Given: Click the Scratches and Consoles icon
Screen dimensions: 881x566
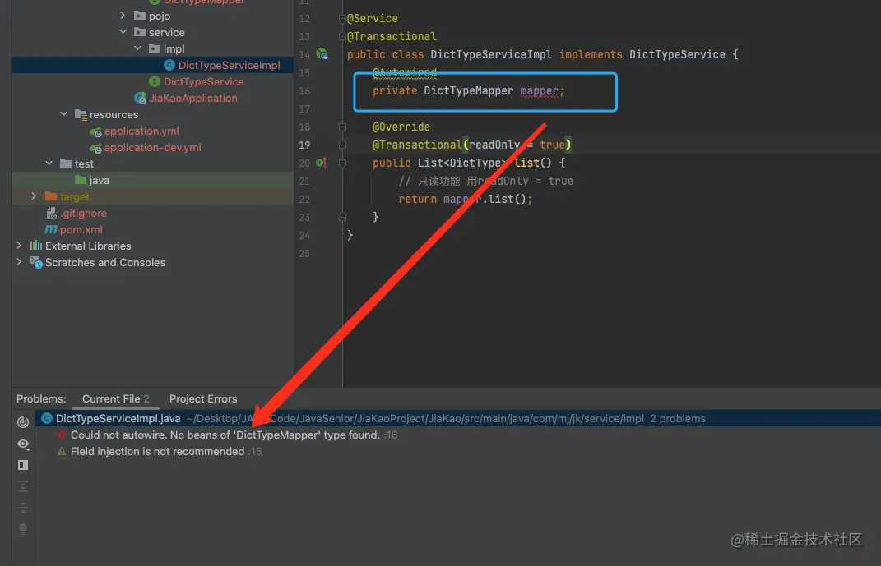Looking at the screenshot, I should tap(36, 262).
